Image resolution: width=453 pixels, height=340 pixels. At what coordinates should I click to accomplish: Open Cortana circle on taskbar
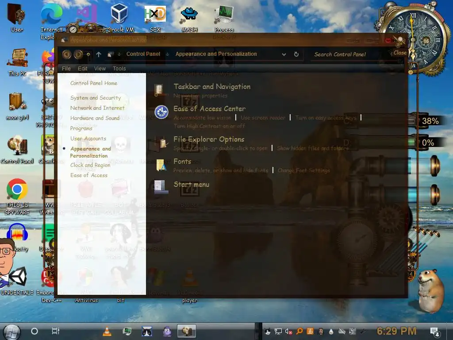point(35,331)
